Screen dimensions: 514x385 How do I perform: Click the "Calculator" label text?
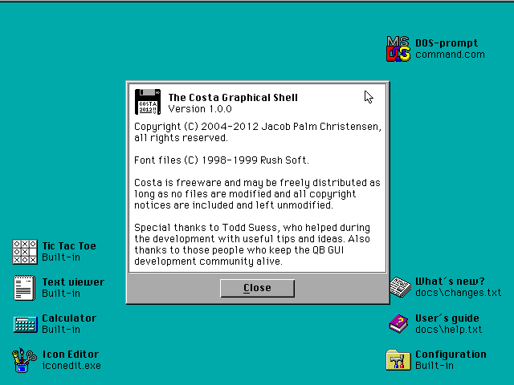(x=69, y=318)
